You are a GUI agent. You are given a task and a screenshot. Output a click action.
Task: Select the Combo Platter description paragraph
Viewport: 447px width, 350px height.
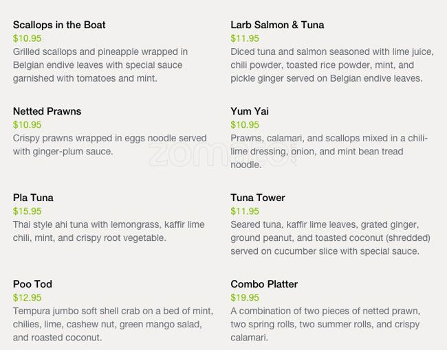click(x=325, y=324)
